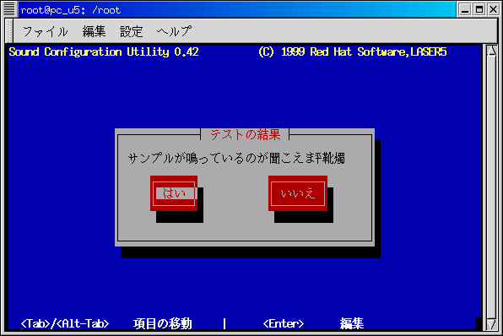Click the window title bar text
503x336 pixels.
71,10
